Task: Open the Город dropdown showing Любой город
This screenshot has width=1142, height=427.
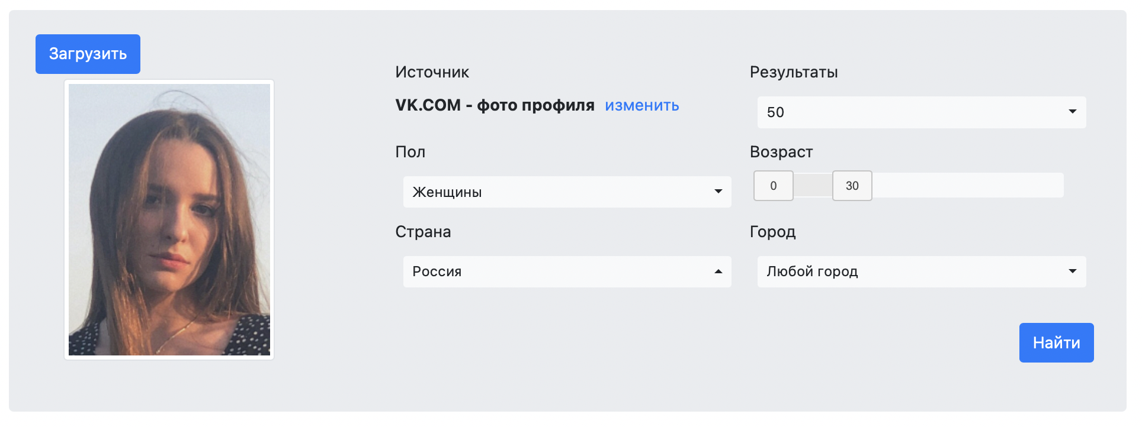Action: 922,271
